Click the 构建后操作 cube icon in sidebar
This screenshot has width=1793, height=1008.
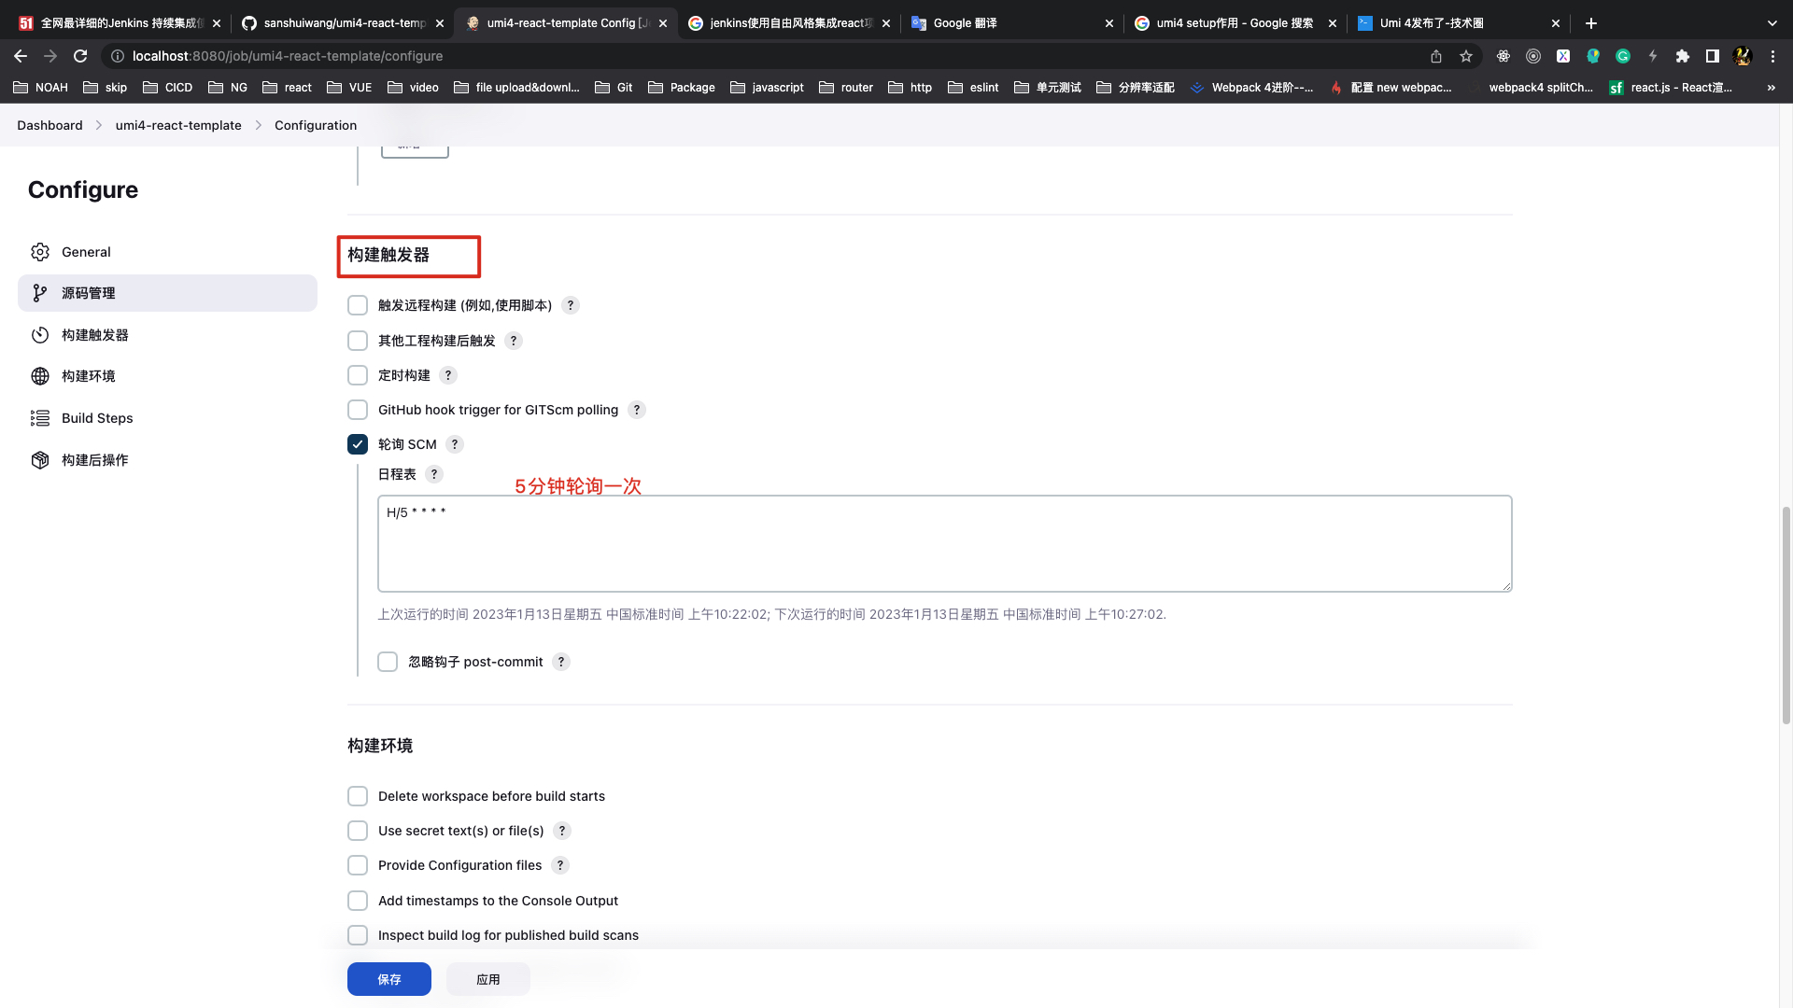(40, 460)
